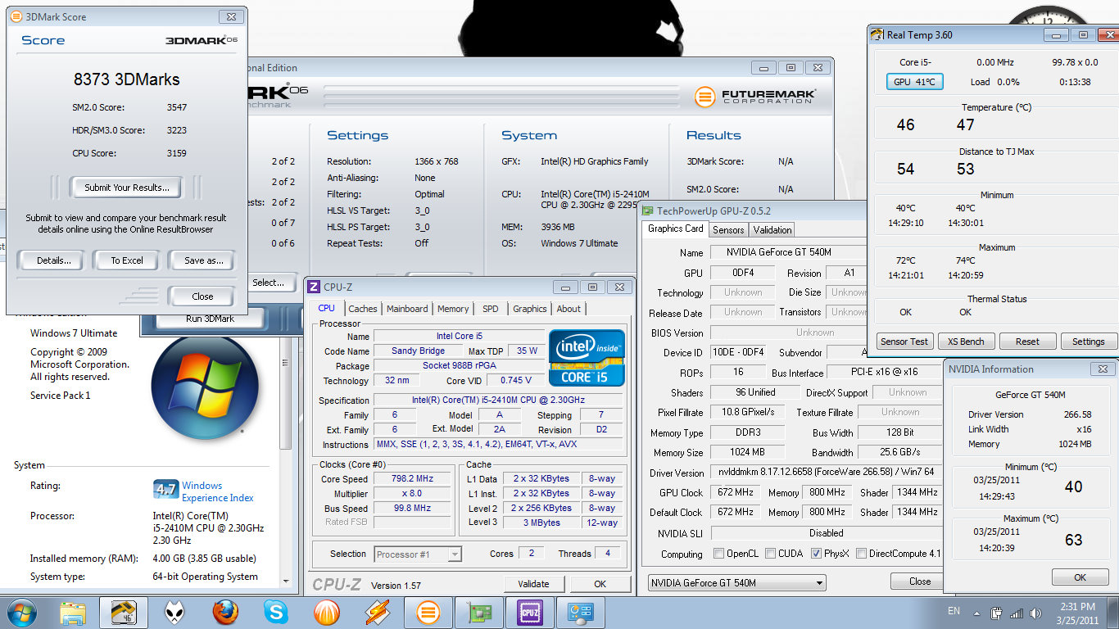The width and height of the screenshot is (1119, 629).
Task: Toggle the CUDA checkbox in GPU-Z
Action: tap(770, 554)
